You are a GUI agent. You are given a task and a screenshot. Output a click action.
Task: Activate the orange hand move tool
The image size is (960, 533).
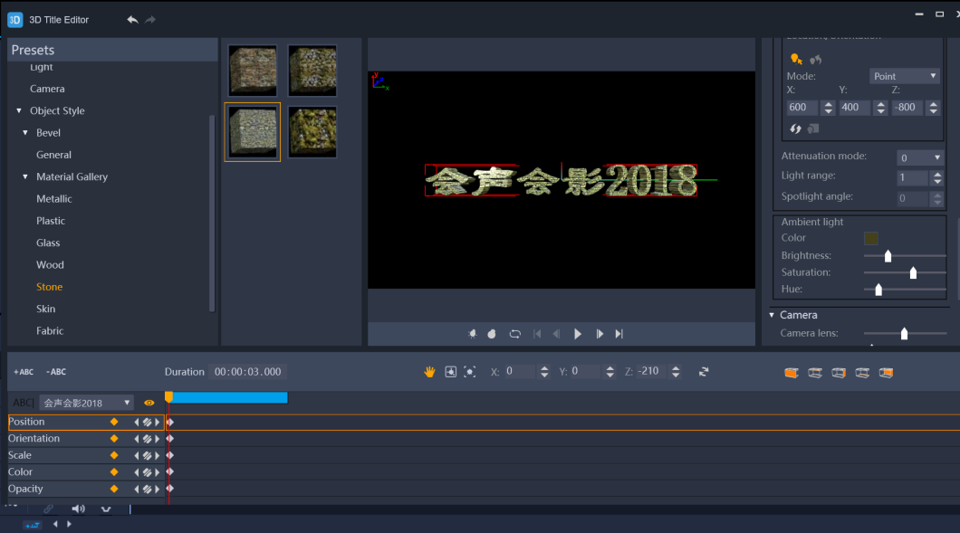(x=429, y=371)
